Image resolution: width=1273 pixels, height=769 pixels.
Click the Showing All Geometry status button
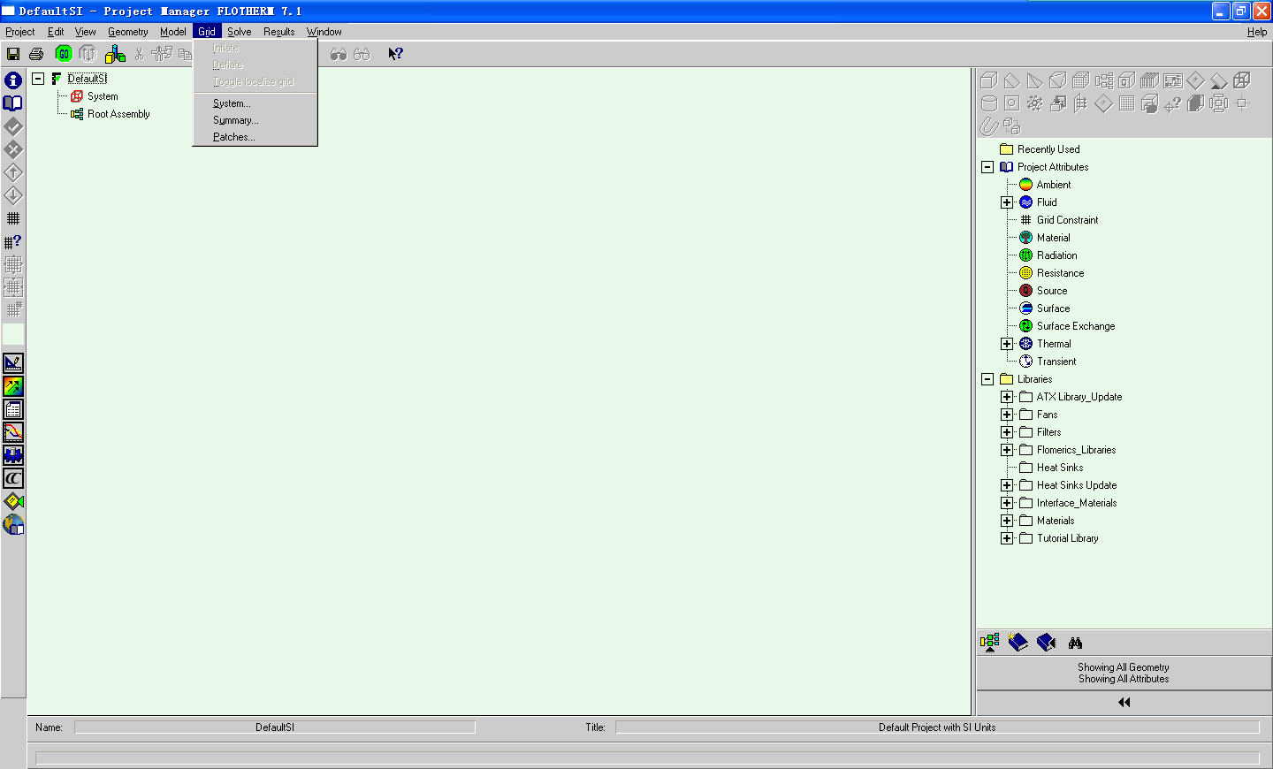pyautogui.click(x=1124, y=674)
